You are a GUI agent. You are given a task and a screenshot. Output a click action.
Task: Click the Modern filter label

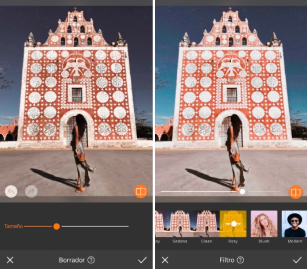[295, 241]
